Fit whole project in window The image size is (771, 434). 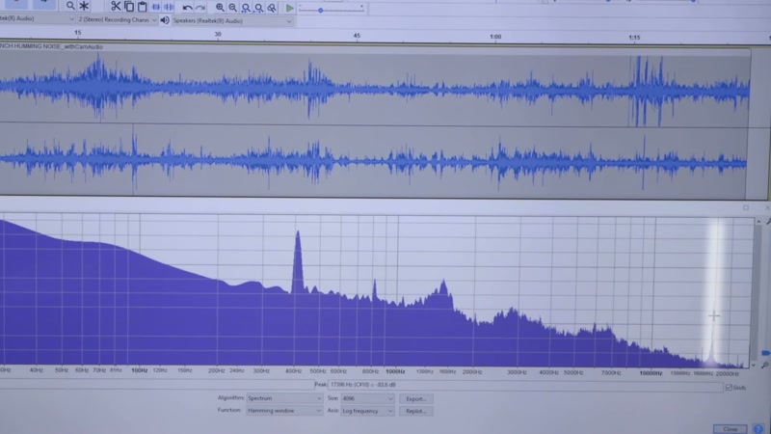(258, 8)
